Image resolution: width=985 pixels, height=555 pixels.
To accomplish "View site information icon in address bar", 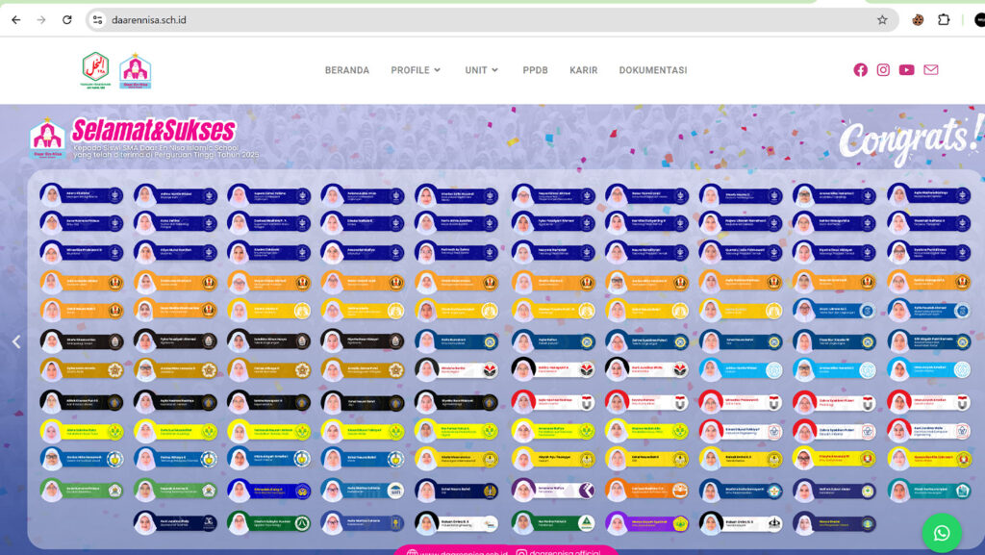I will pyautogui.click(x=97, y=19).
